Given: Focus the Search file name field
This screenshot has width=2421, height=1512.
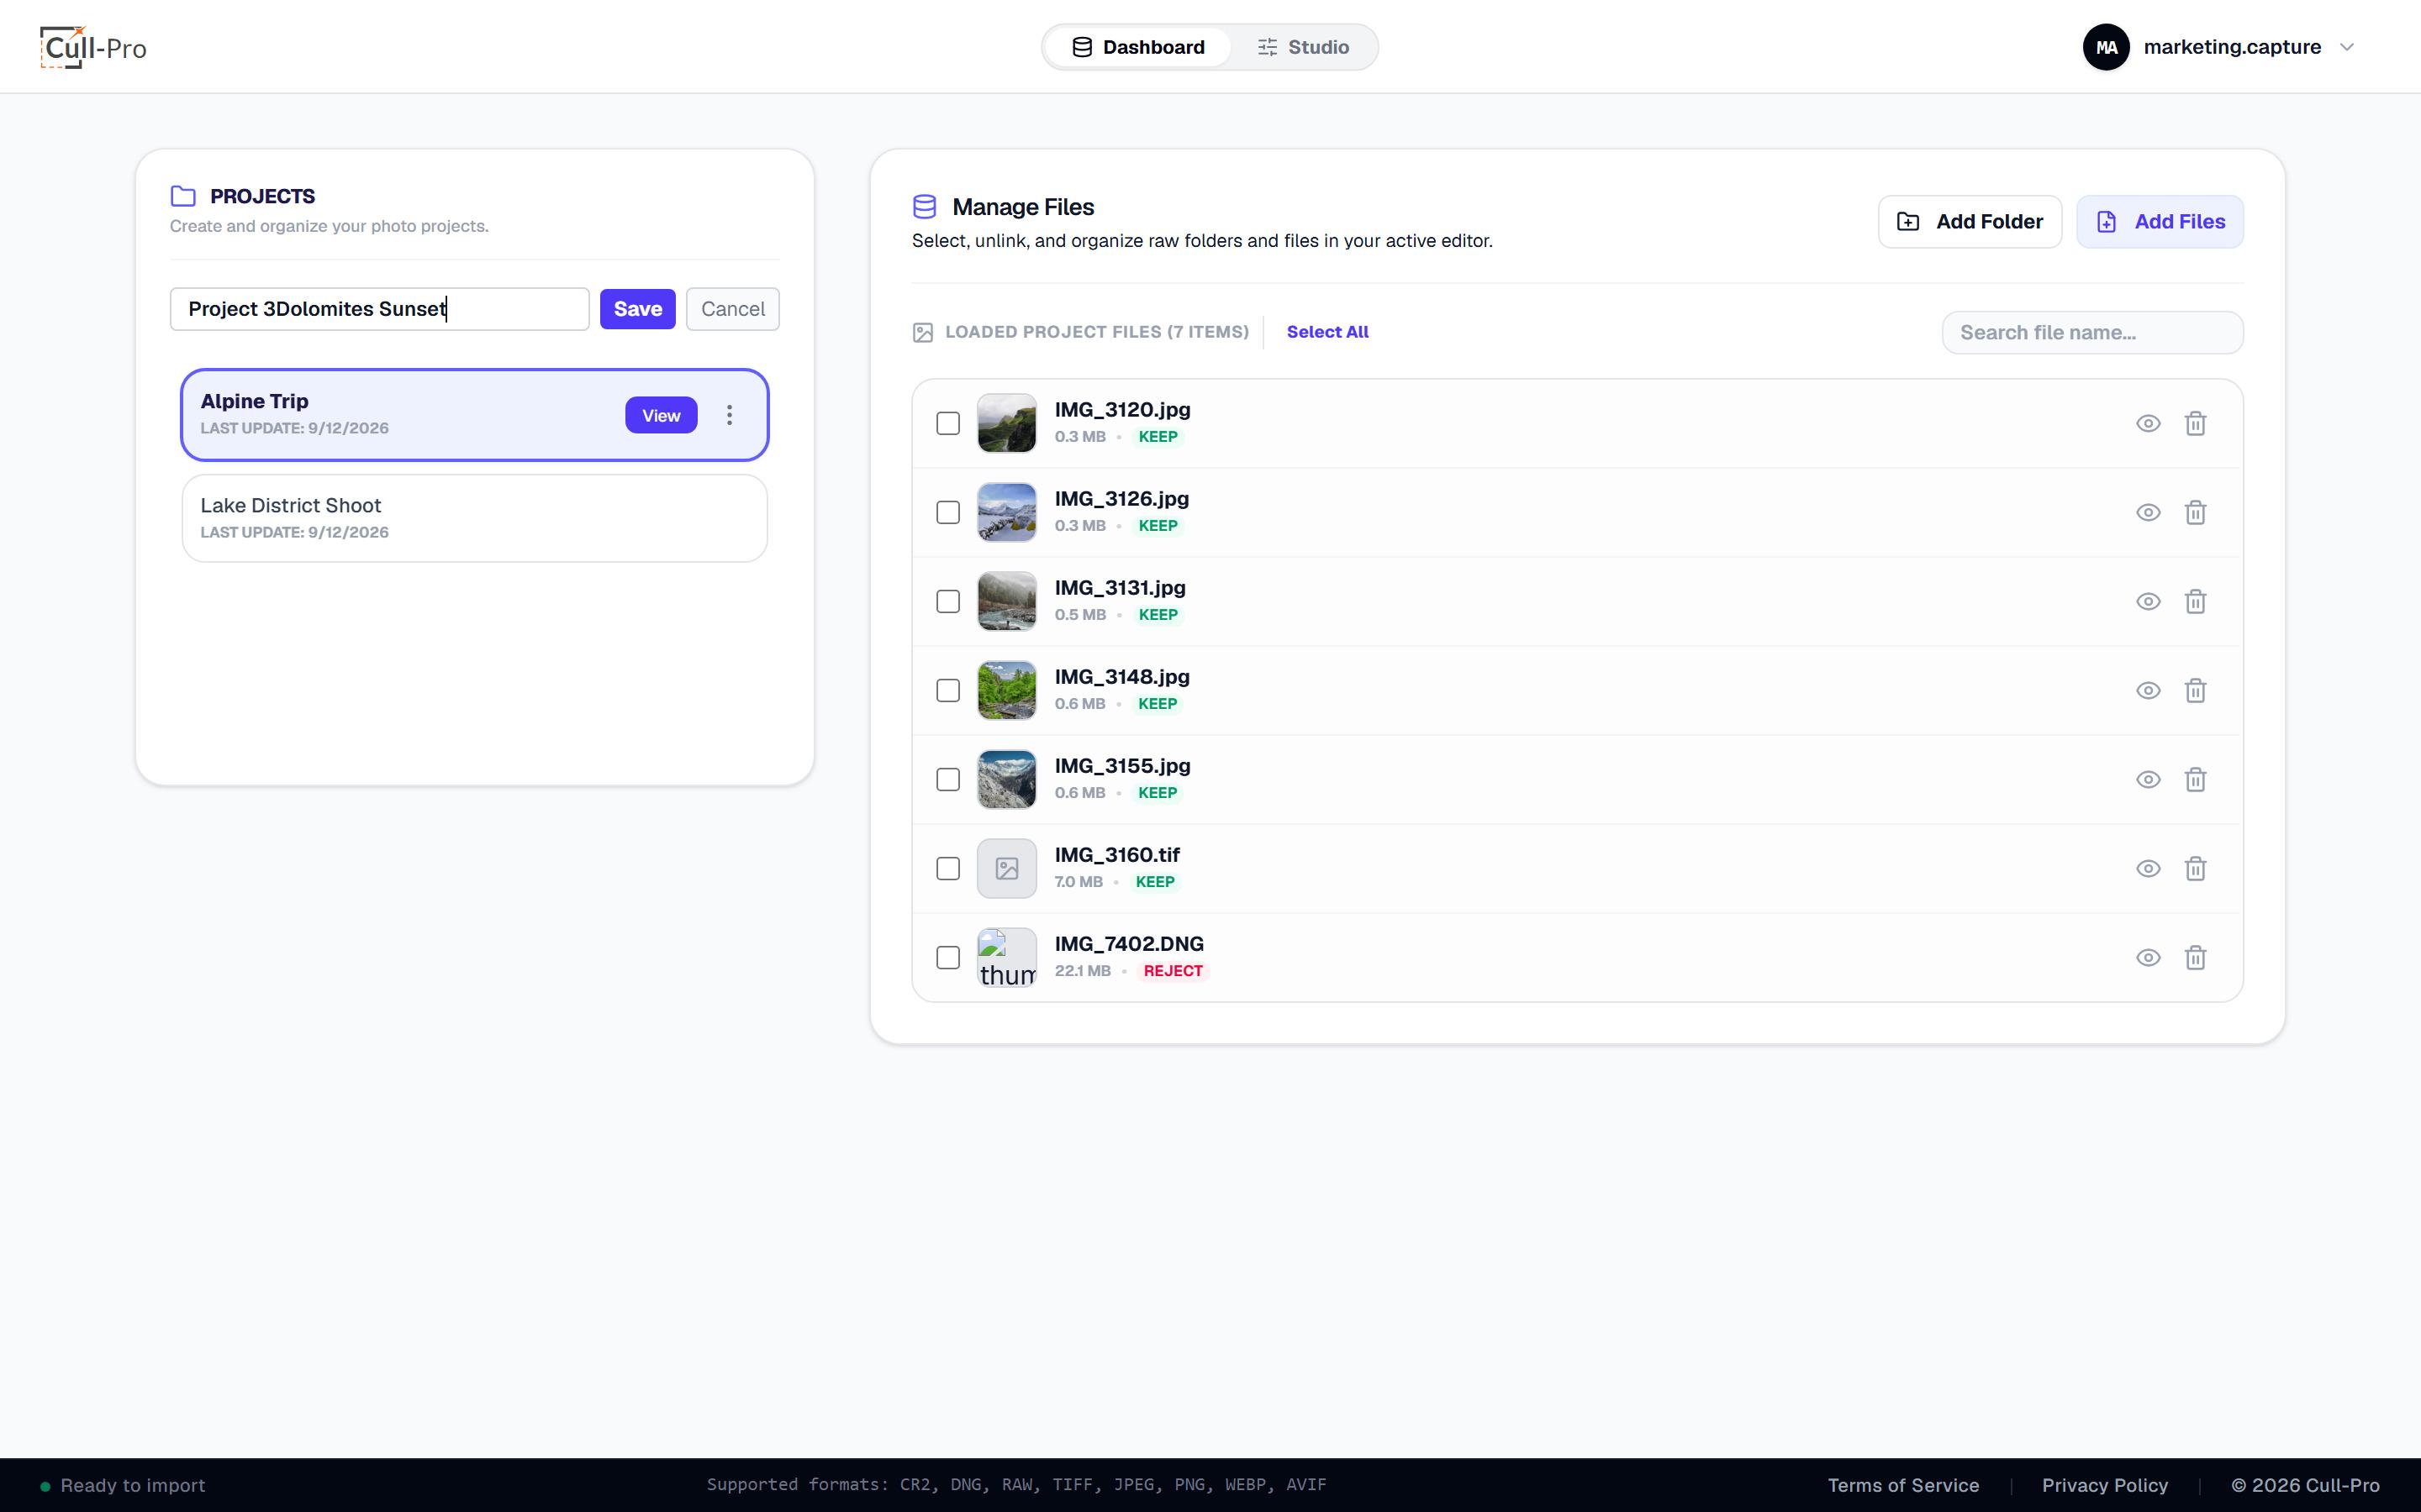Looking at the screenshot, I should tap(2091, 332).
